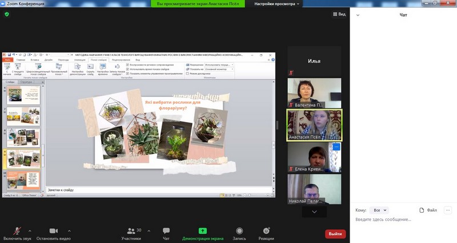The image size is (457, 243).
Task: Click the green encryption shield icon
Action: [7, 14]
